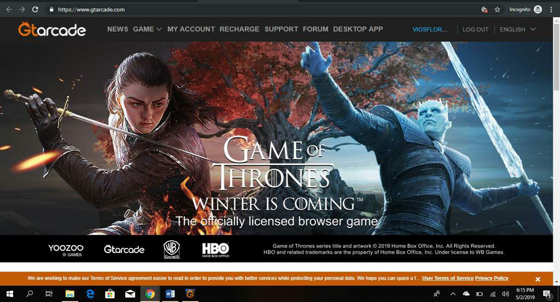The width and height of the screenshot is (560, 302).
Task: Open Privacy Policy link
Action: click(x=492, y=279)
